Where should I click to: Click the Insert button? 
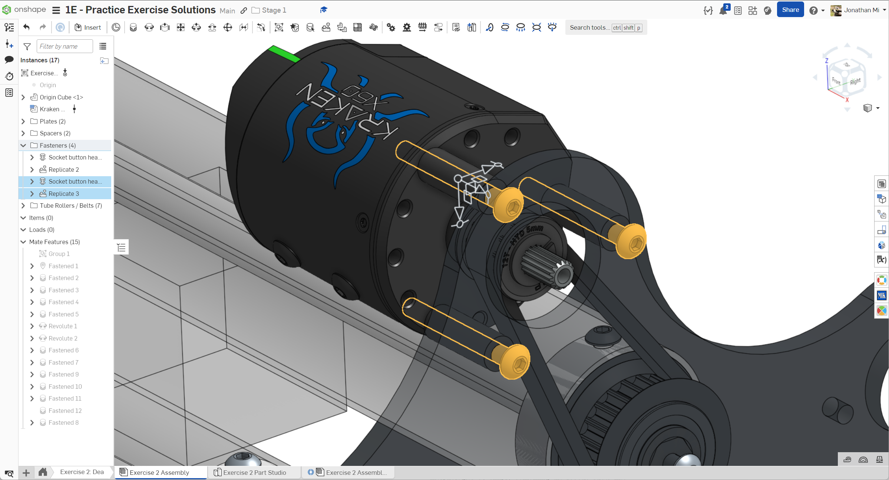[x=88, y=27]
